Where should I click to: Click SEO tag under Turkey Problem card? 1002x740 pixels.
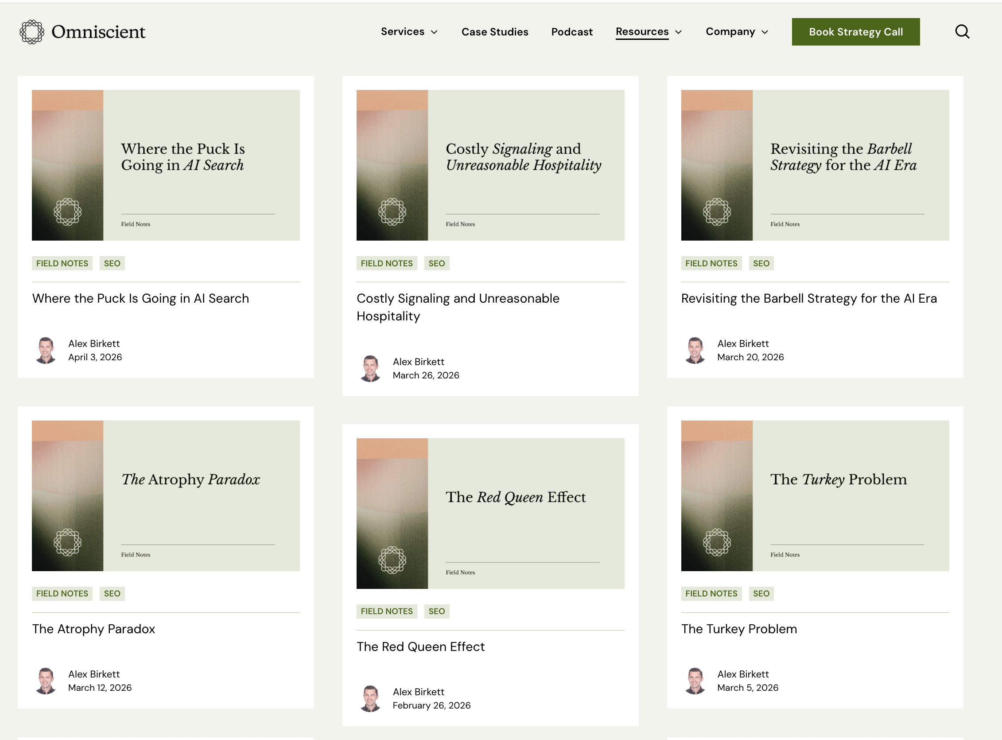761,593
